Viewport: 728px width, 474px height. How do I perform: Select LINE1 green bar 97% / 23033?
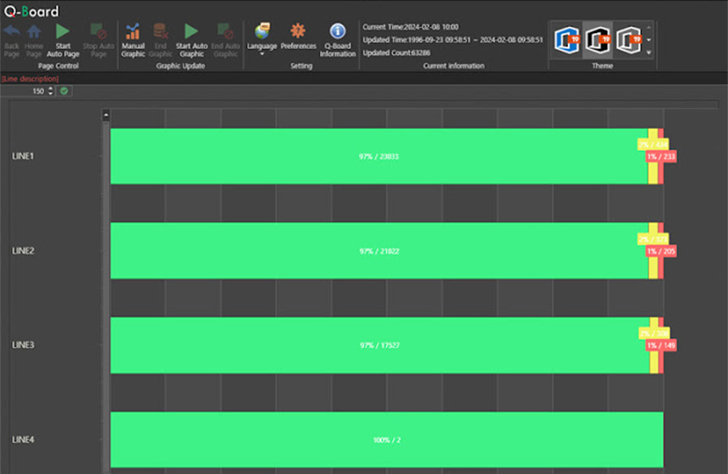point(379,157)
